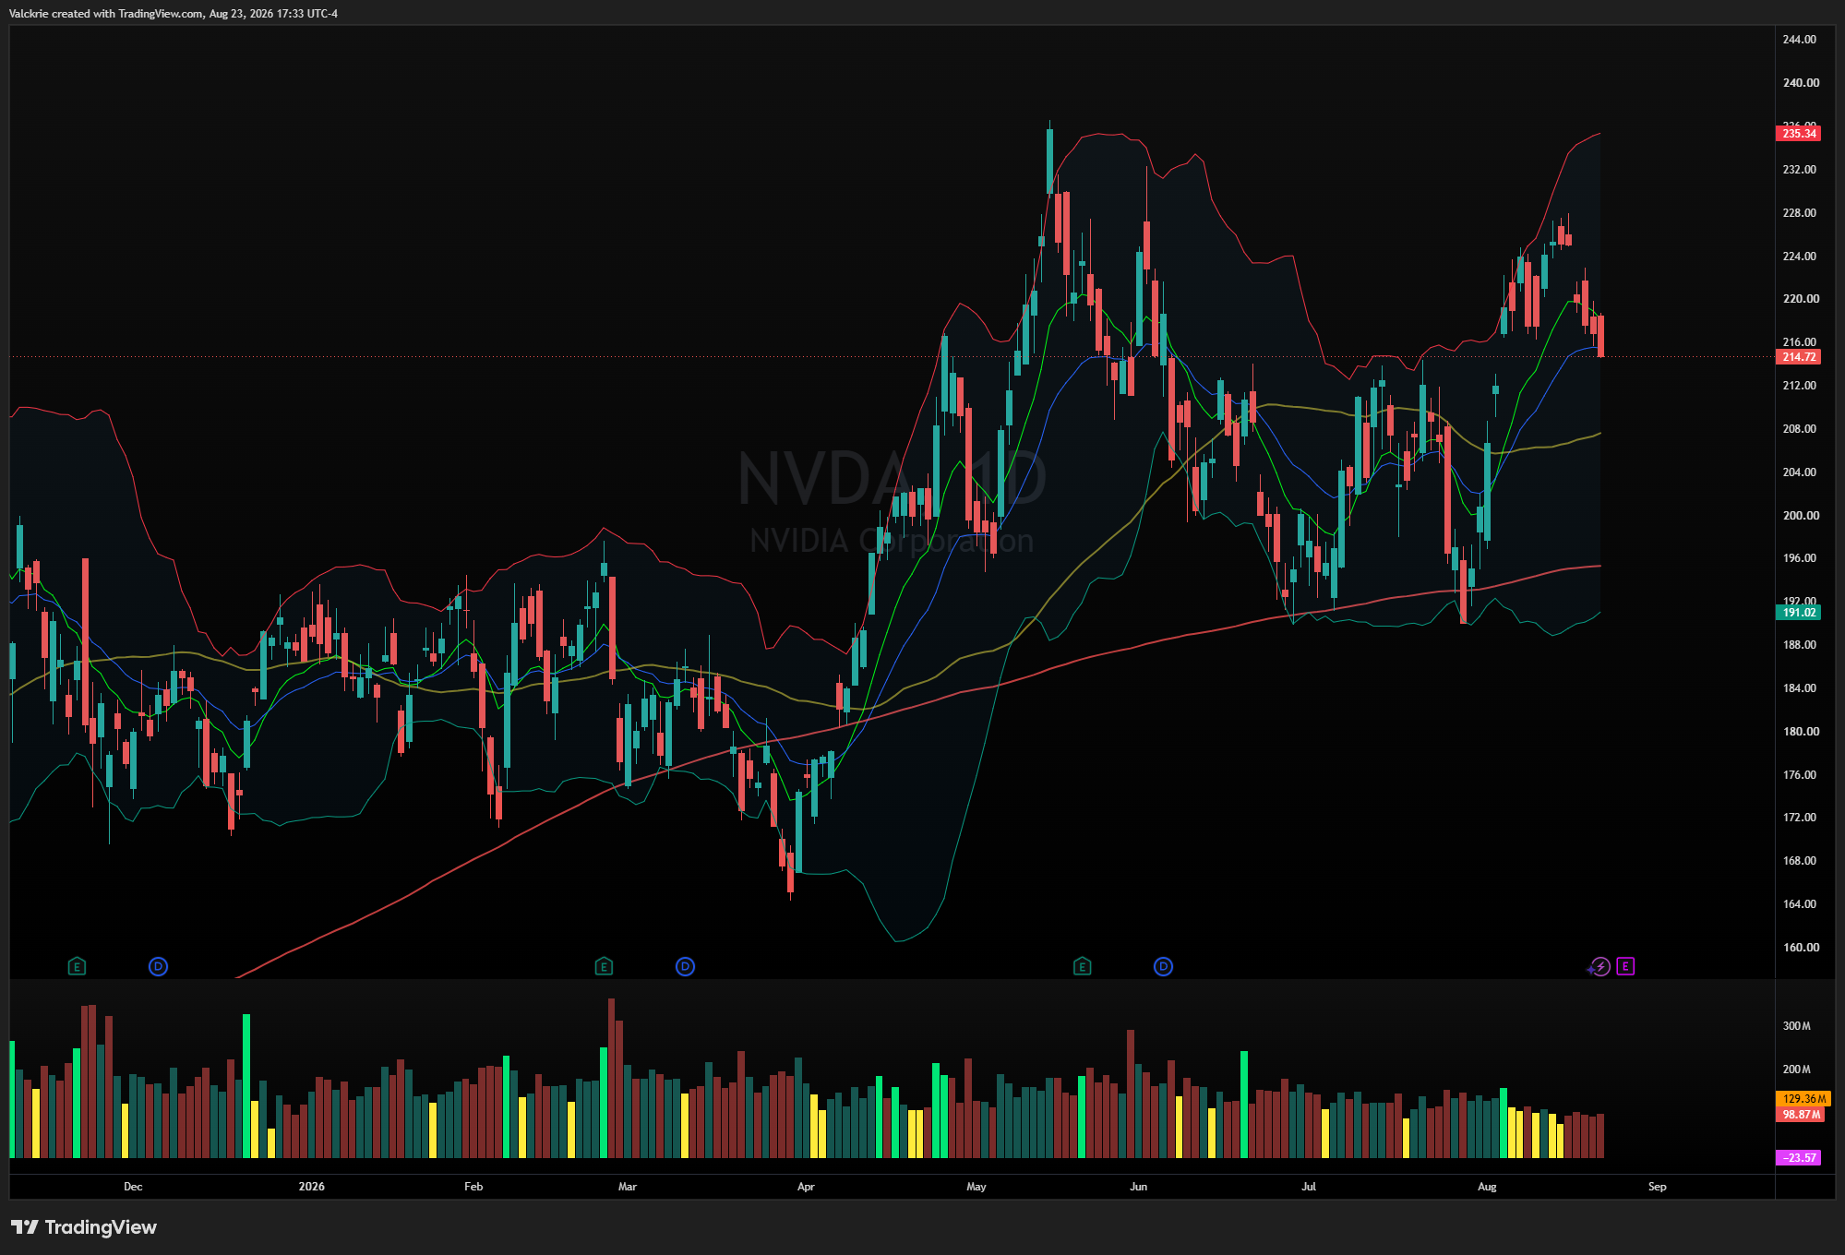This screenshot has height=1255, width=1845.
Task: Click the 208.00 price axis label
Action: [1799, 429]
